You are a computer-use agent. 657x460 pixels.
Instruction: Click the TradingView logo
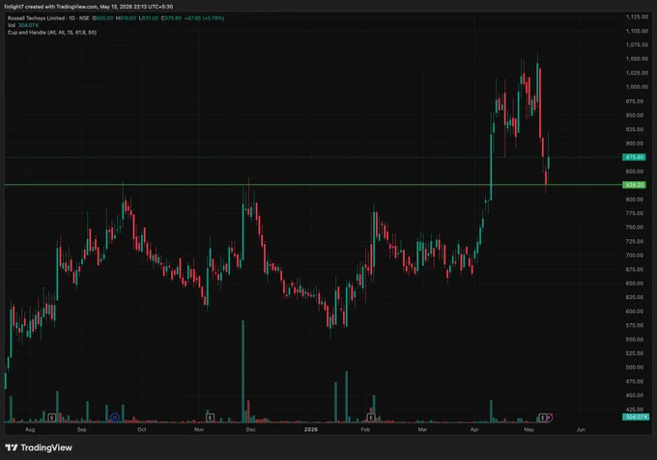click(39, 447)
